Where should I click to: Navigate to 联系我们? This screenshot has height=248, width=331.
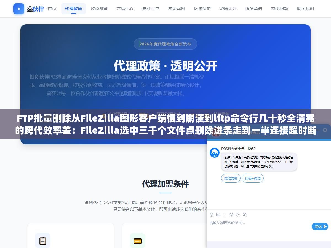pos(305,9)
